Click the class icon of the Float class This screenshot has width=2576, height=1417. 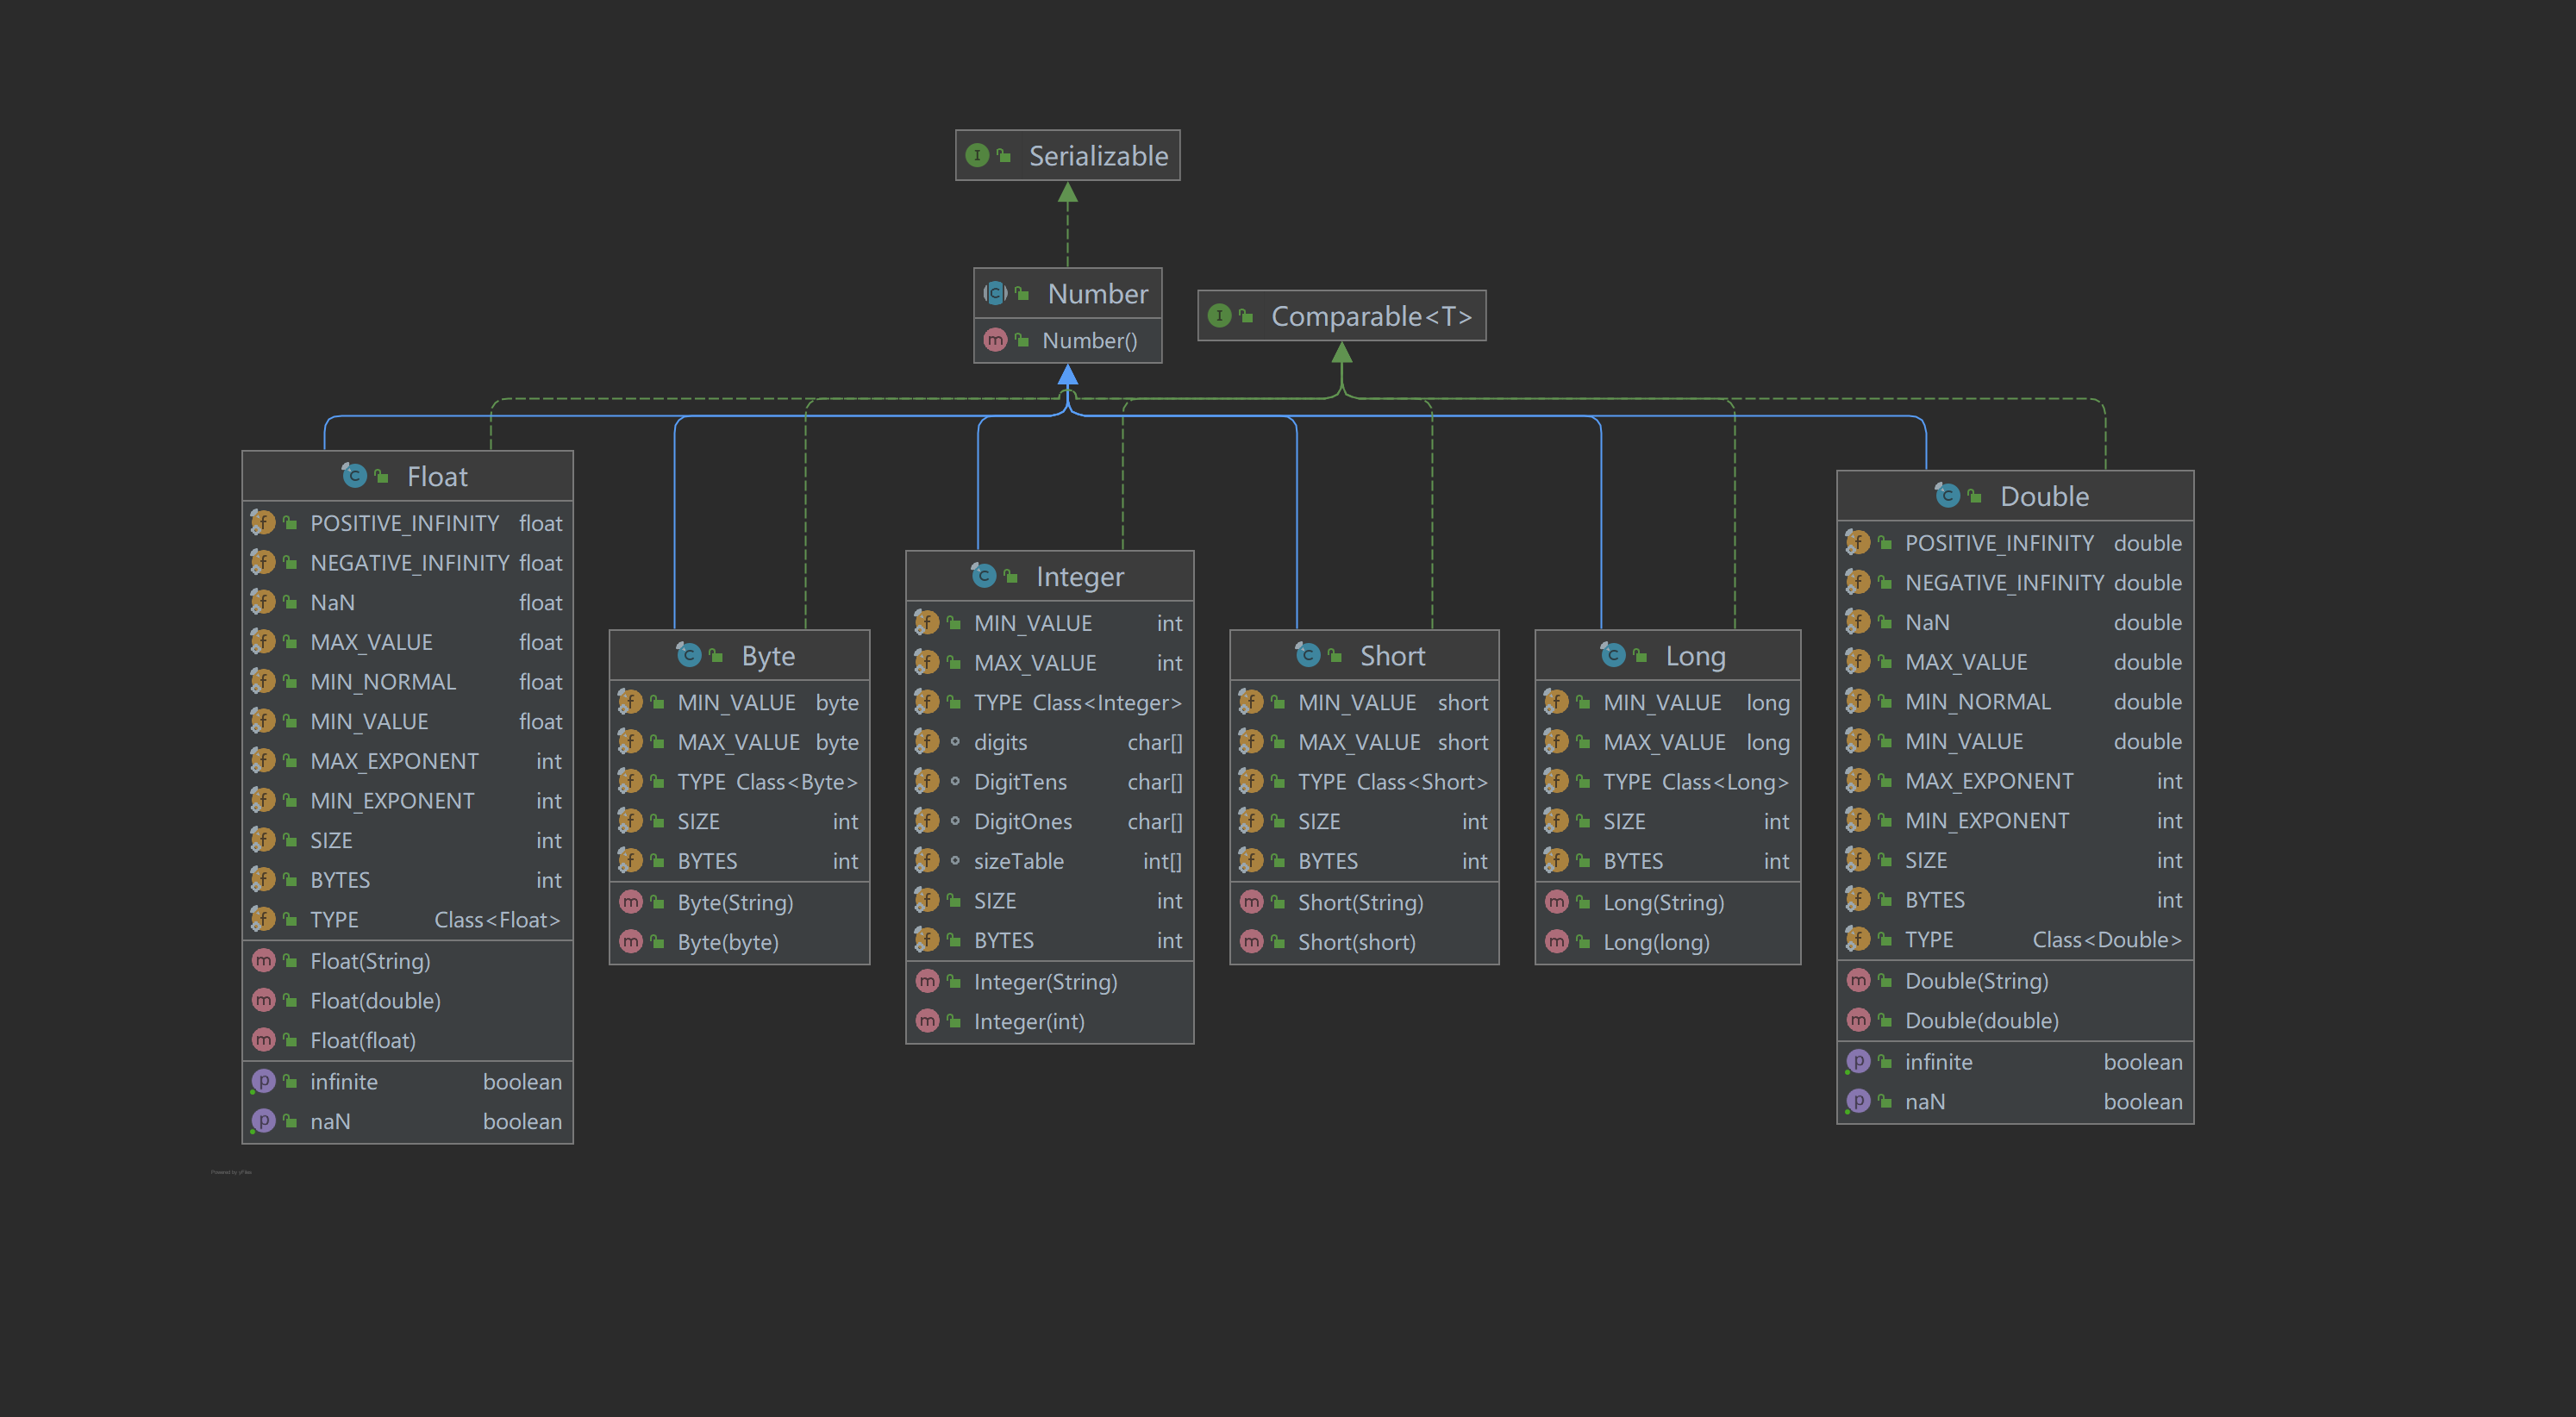(x=355, y=476)
